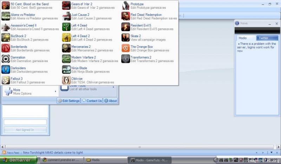Pick the Fallout 3 Vault Boy icon
The width and height of the screenshot is (281, 164).
click(x=6, y=80)
